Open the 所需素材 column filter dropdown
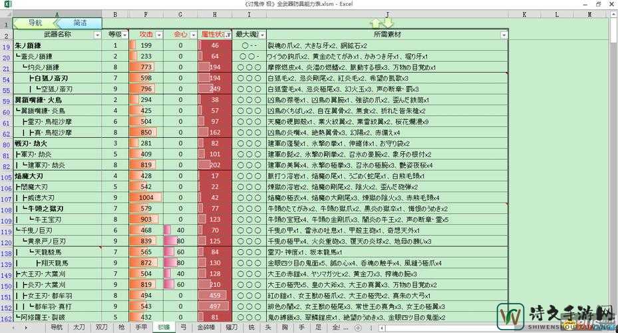 tap(504, 35)
